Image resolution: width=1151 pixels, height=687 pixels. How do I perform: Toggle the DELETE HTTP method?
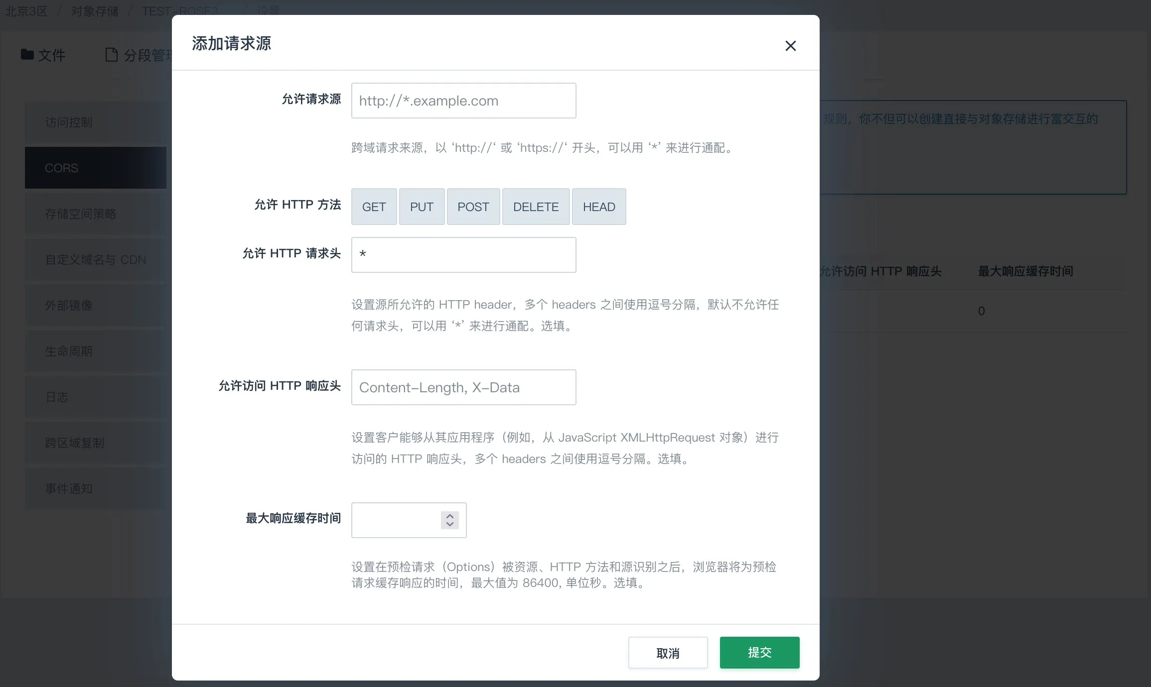[536, 207]
